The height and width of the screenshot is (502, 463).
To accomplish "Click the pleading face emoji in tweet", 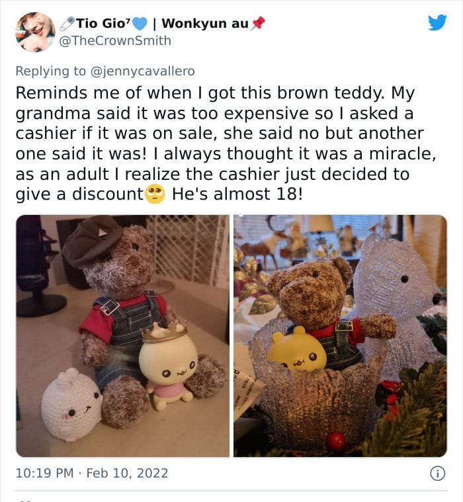I will click(155, 194).
